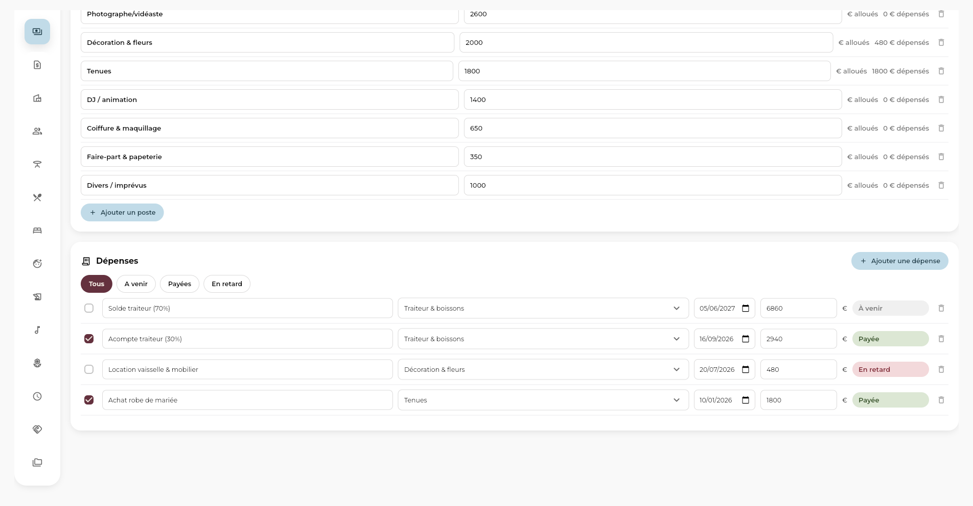Viewport: 973px width, 506px height.
Task: Open the flower decoration sidebar icon
Action: click(37, 363)
